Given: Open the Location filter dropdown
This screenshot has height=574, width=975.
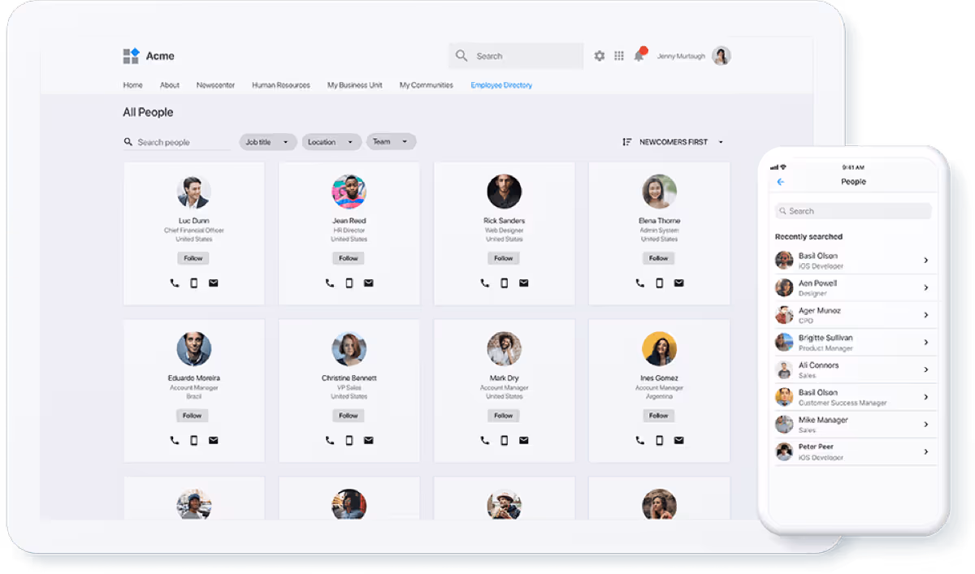Looking at the screenshot, I should [331, 142].
